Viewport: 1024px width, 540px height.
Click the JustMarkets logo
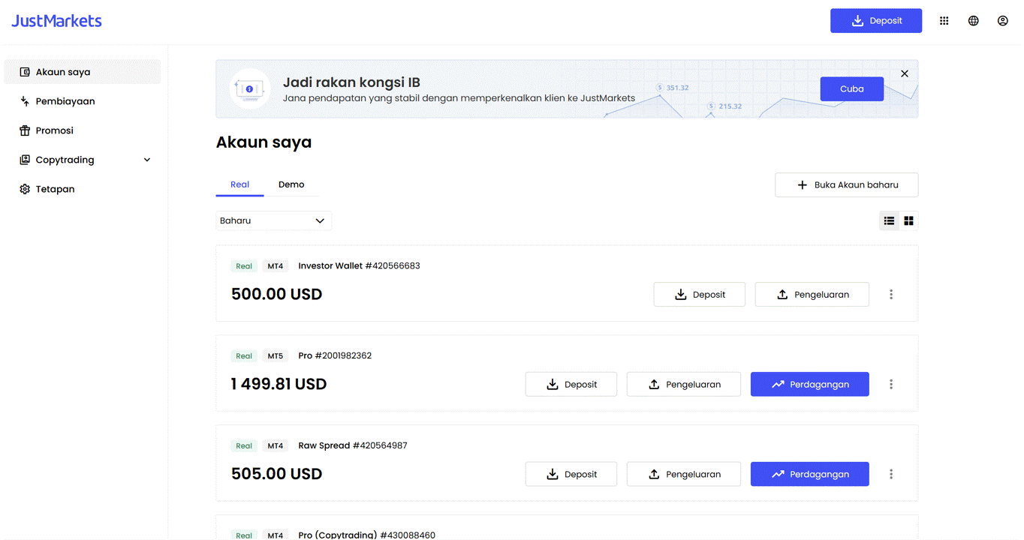56,21
